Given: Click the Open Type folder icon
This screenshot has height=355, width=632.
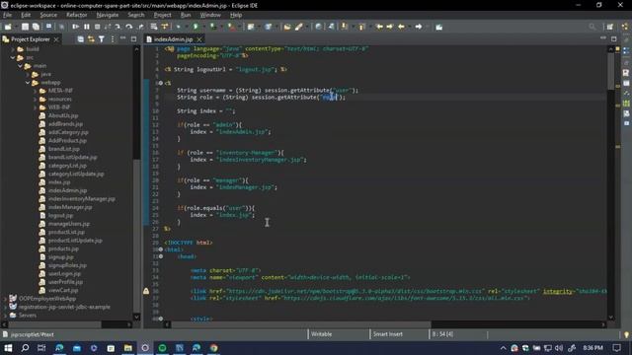Looking at the screenshot, I should coord(287,27).
